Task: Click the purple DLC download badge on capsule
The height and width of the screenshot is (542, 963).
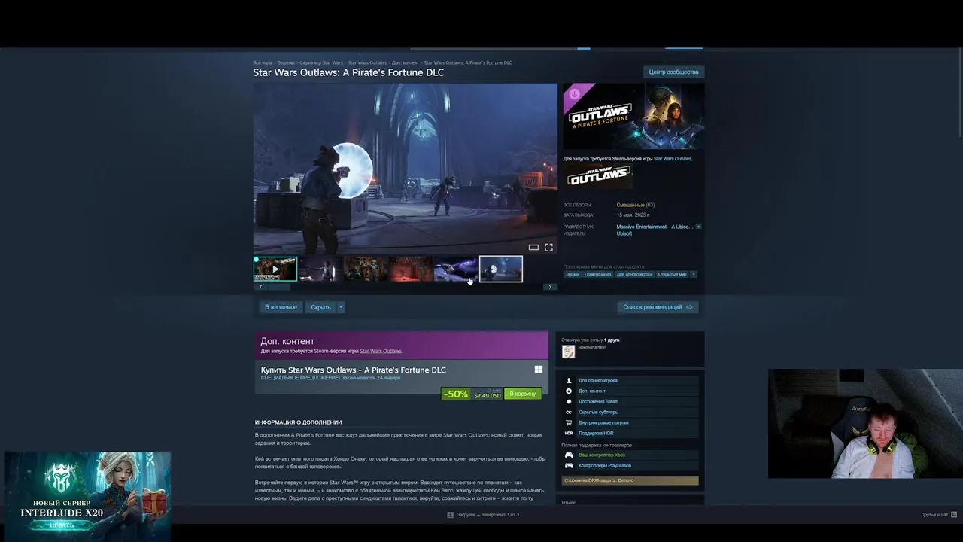Action: [576, 96]
